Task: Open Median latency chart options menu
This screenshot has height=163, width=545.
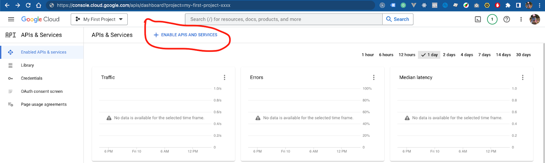Action: pyautogui.click(x=523, y=77)
